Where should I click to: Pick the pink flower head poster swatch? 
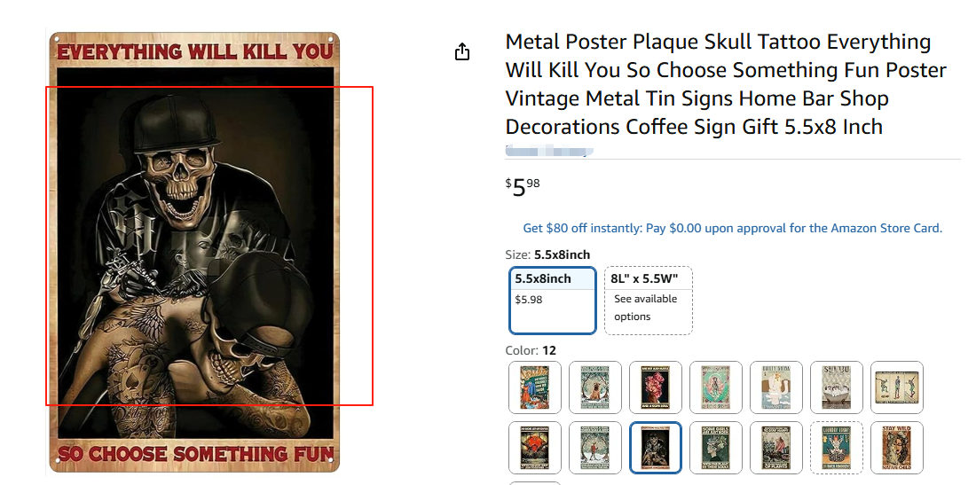[x=655, y=387]
